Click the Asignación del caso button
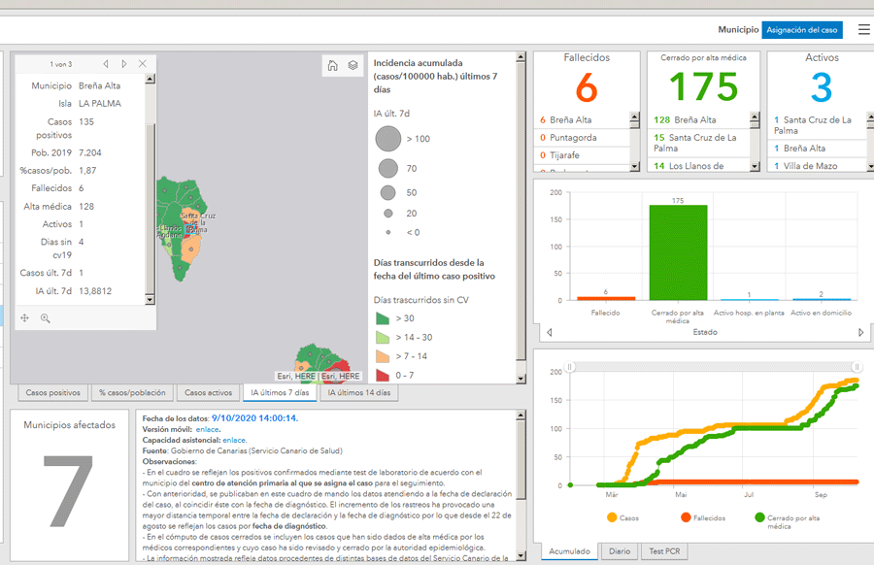This screenshot has height=565, width=874. (801, 30)
